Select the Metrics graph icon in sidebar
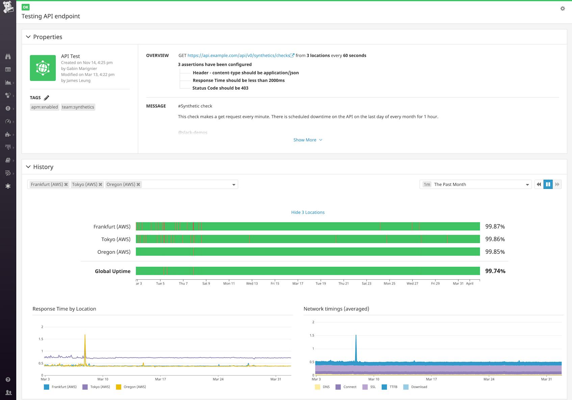 [x=8, y=82]
